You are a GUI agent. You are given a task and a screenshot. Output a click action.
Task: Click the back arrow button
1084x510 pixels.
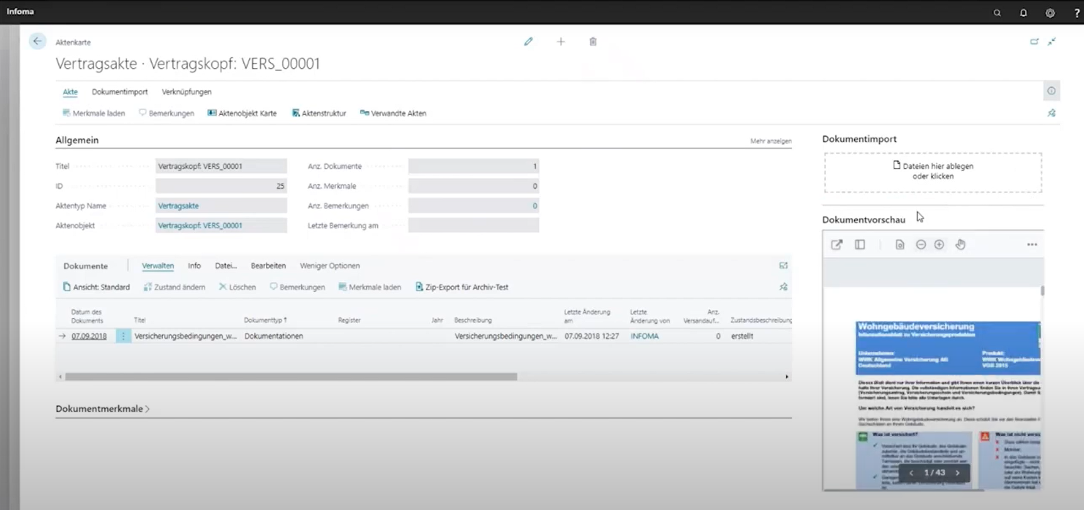click(x=37, y=41)
